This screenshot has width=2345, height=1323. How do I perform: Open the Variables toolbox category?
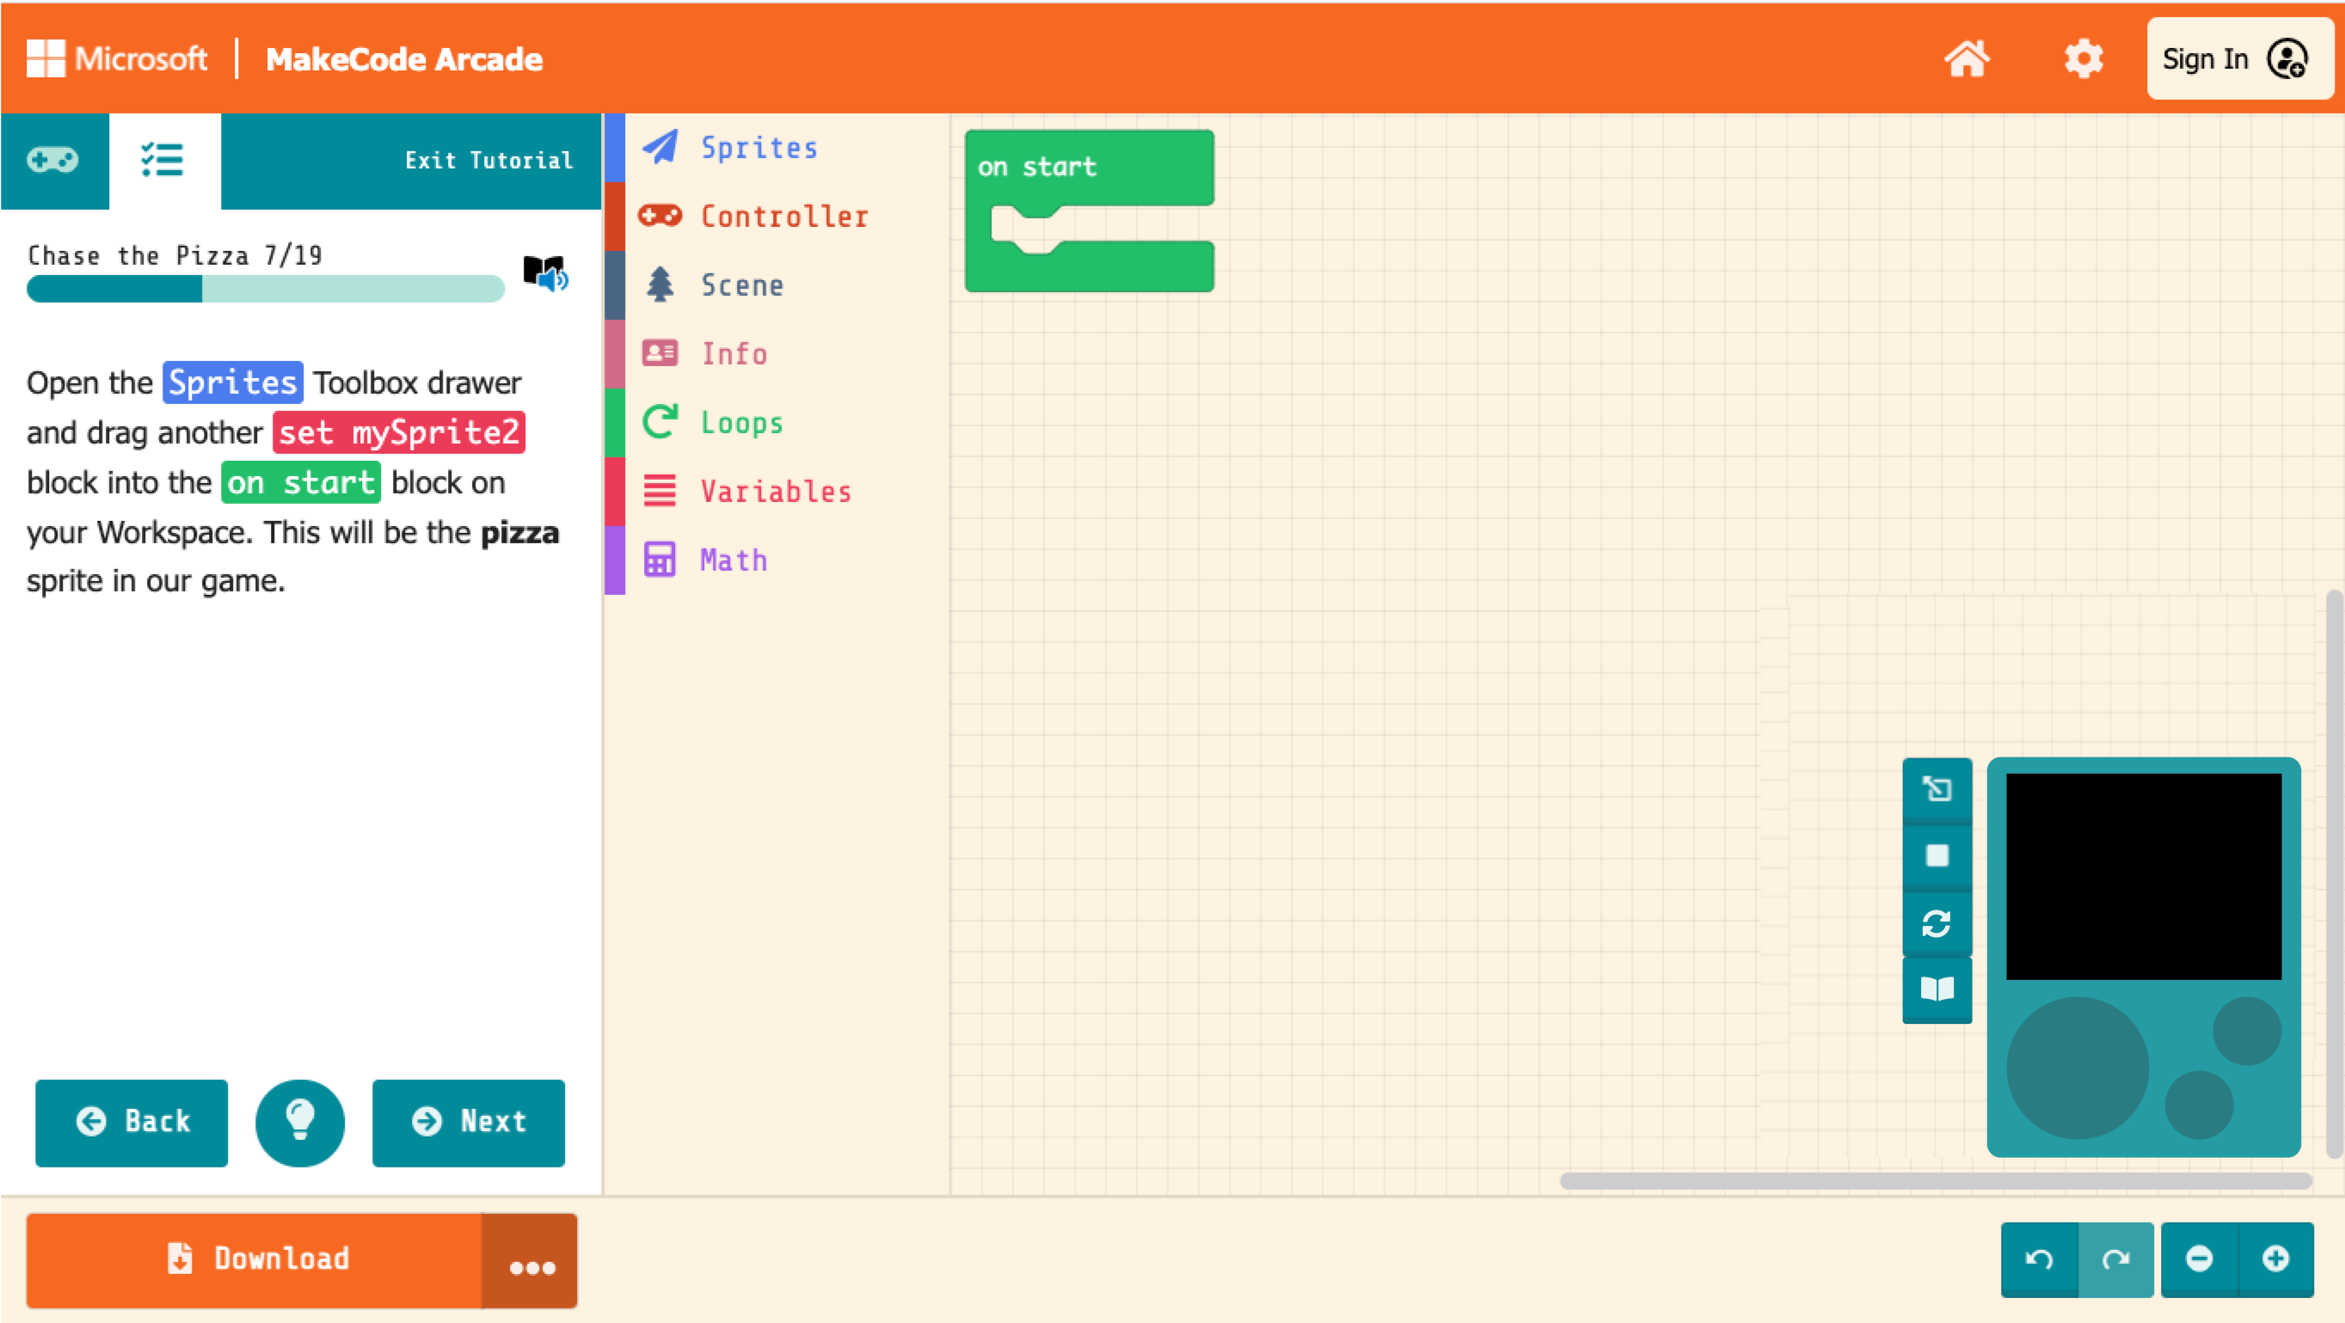click(x=777, y=492)
